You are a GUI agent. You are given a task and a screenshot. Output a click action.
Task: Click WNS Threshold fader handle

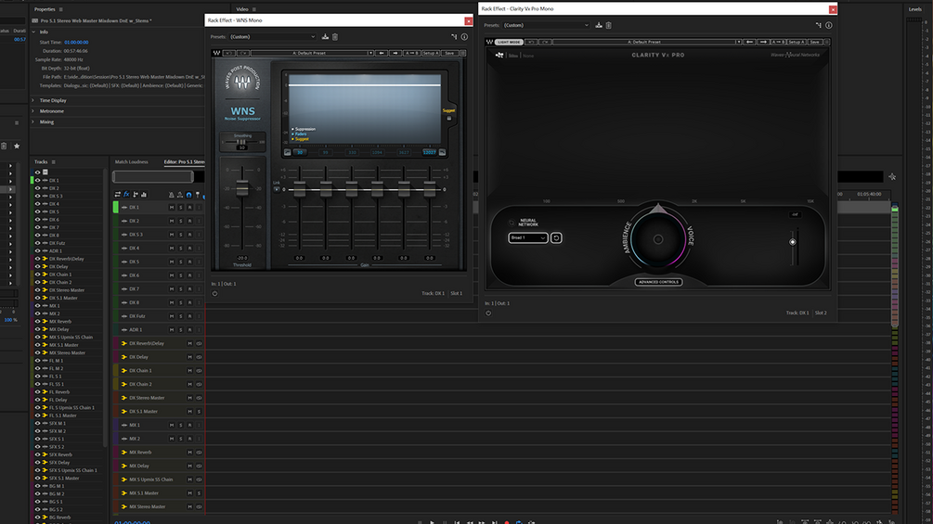point(242,189)
